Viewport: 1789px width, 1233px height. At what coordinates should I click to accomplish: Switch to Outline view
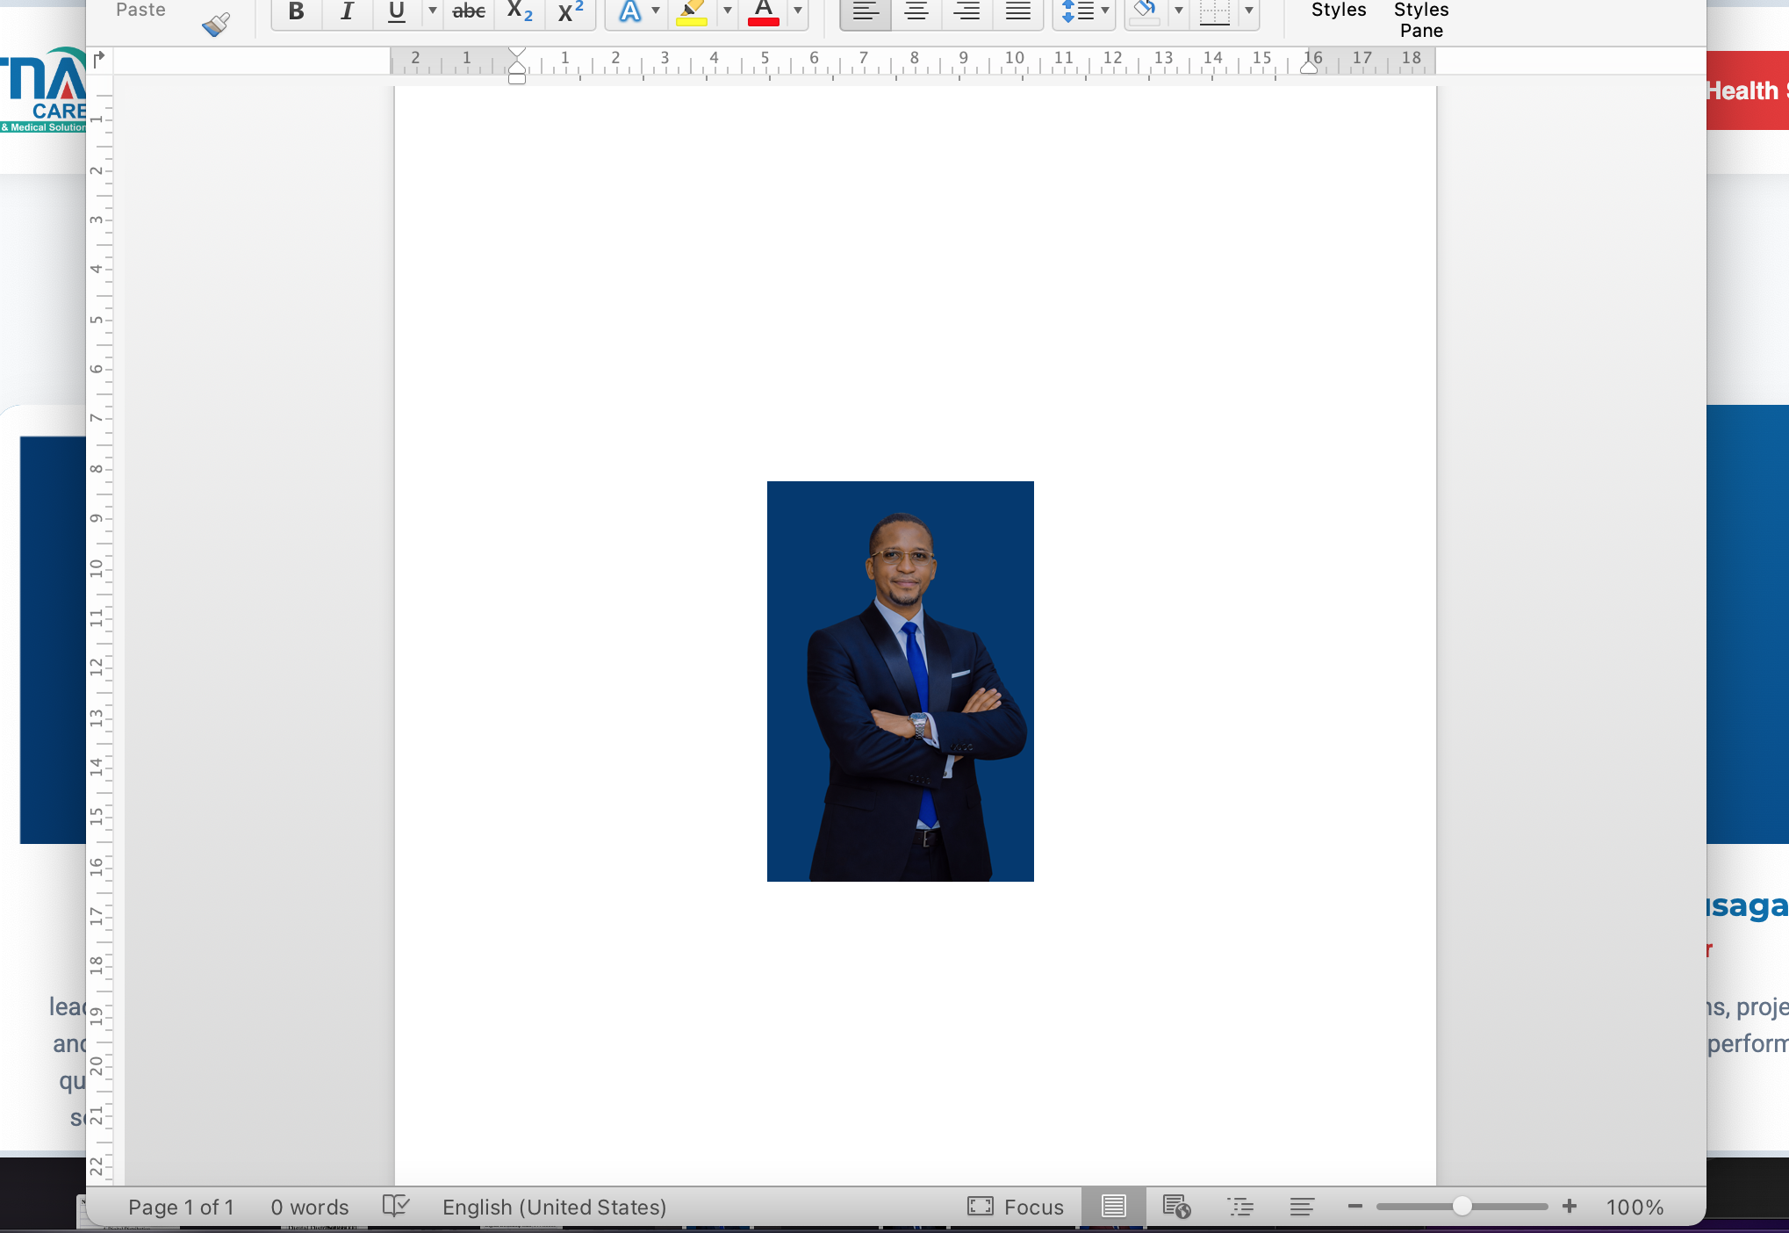coord(1240,1207)
